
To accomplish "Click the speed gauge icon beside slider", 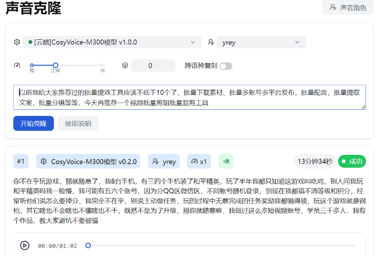I will point(17,66).
